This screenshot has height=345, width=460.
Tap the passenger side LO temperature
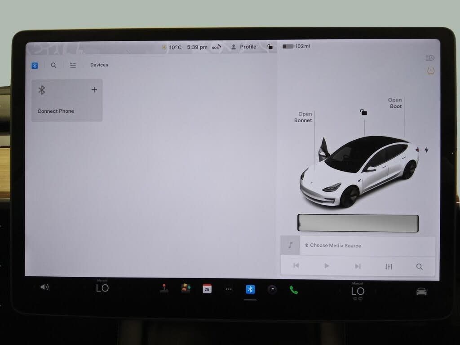(x=358, y=291)
